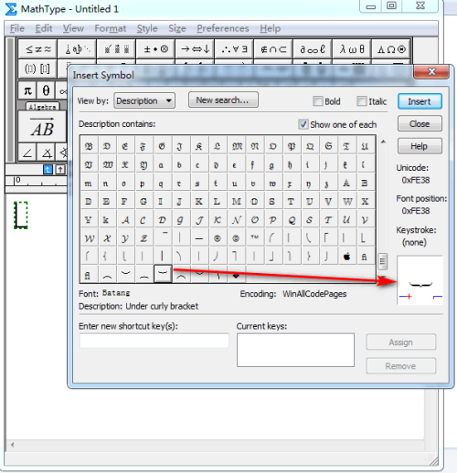Open spaces and ellipses palette
The height and width of the screenshot is (473, 457).
click(77, 49)
